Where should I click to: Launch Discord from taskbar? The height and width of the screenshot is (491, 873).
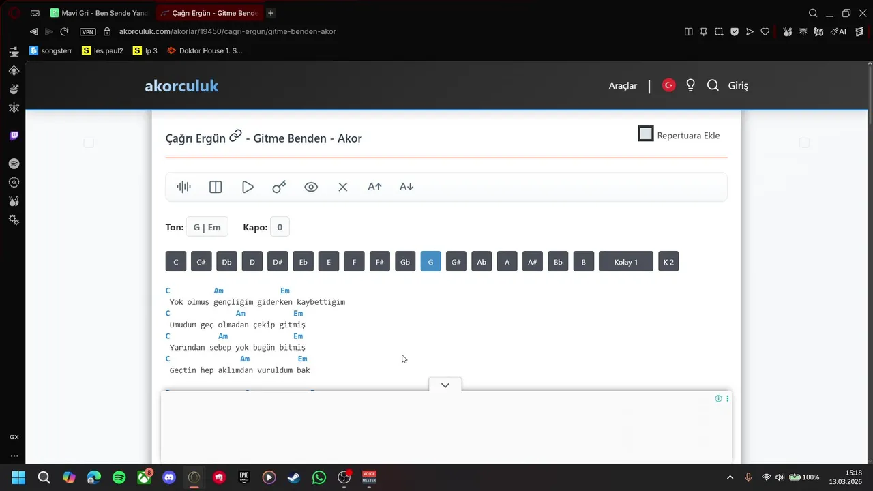click(x=169, y=477)
